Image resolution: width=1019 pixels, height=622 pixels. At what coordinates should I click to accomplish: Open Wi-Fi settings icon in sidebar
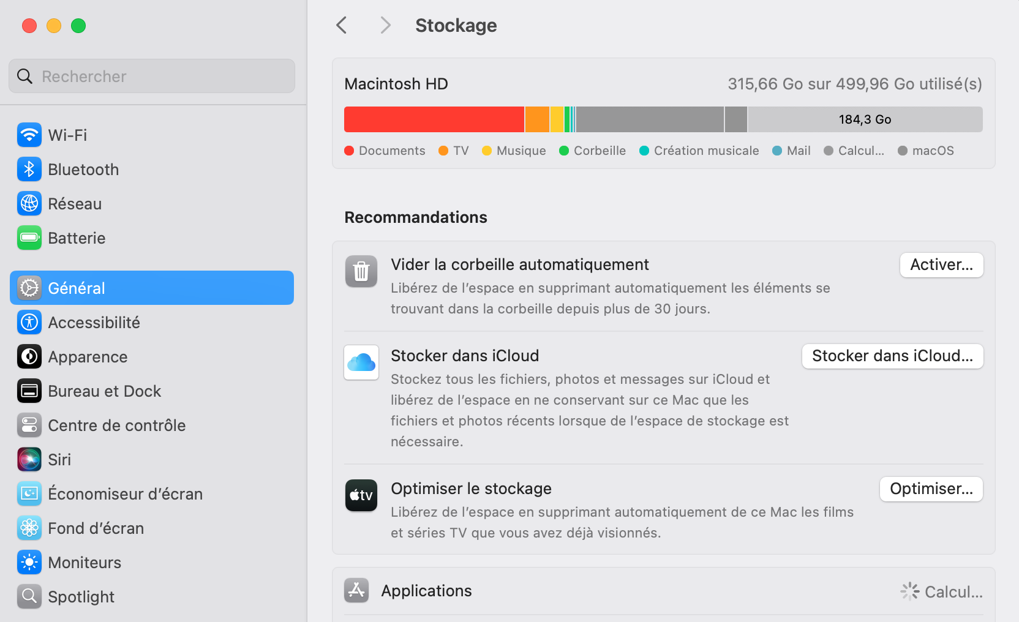[x=29, y=135]
